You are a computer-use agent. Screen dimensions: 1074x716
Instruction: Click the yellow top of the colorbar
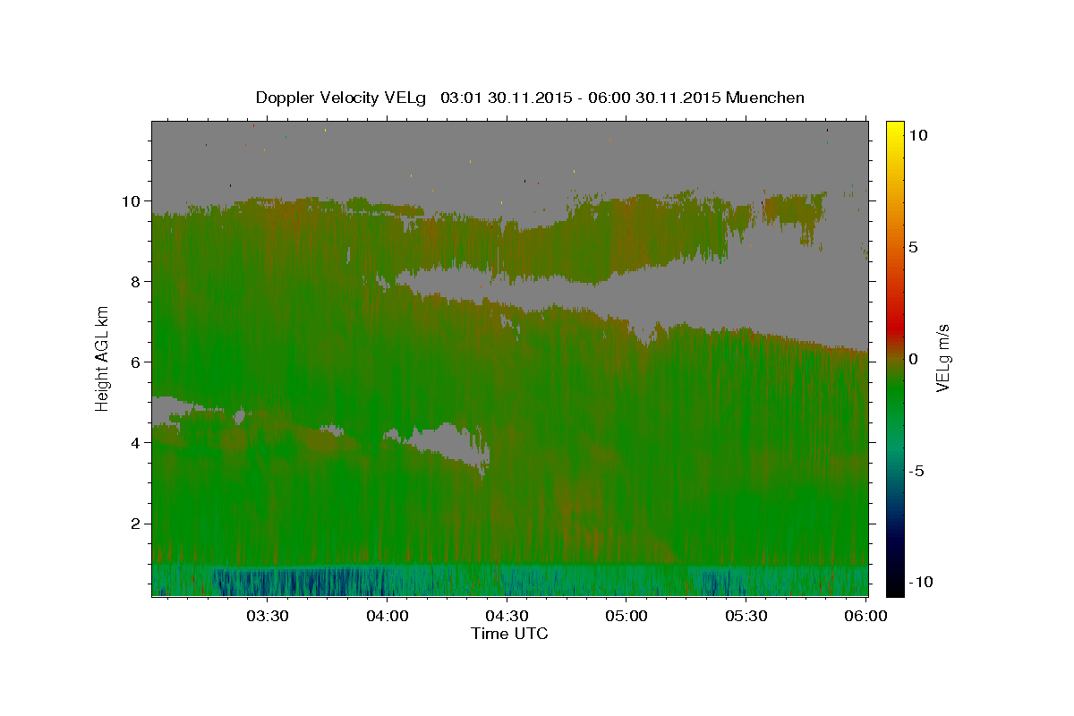point(895,128)
